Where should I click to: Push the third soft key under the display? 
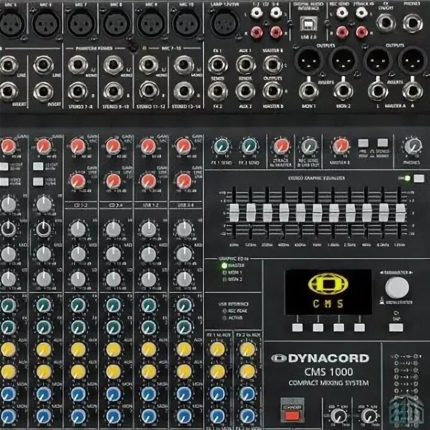coord(339,327)
